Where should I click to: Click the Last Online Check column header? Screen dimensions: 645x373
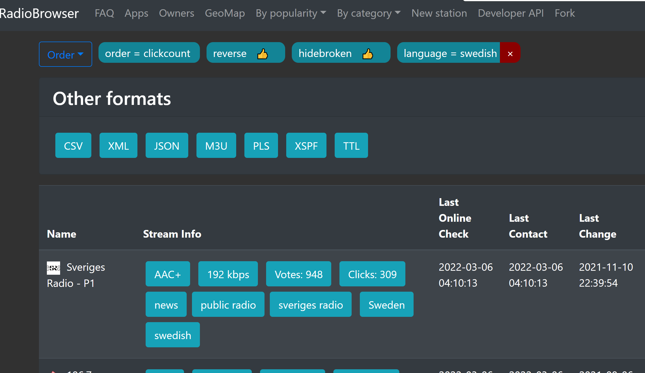455,218
